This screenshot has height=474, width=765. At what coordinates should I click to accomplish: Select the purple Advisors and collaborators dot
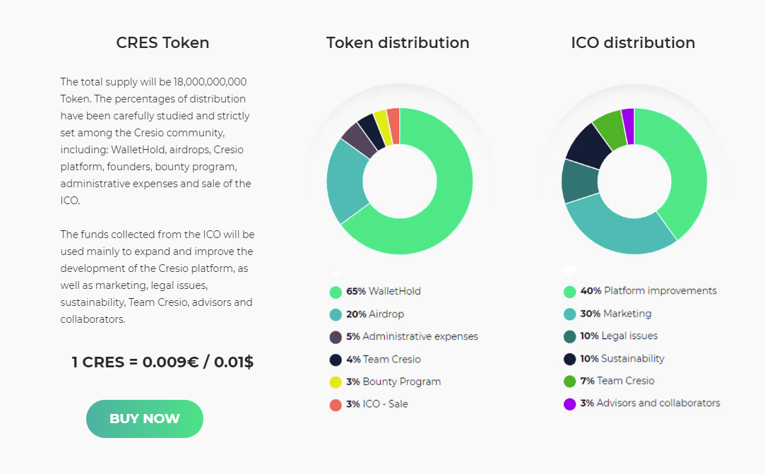pyautogui.click(x=570, y=404)
